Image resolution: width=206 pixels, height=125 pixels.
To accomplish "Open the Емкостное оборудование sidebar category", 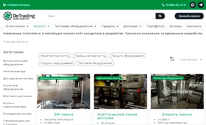I will tap(13, 87).
